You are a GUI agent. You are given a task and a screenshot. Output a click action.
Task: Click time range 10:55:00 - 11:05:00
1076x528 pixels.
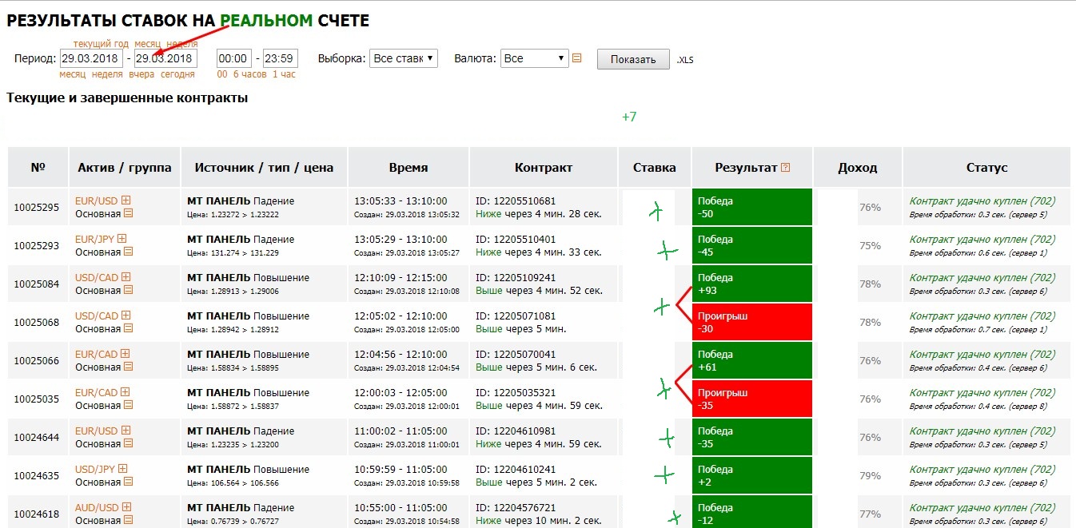(401, 508)
